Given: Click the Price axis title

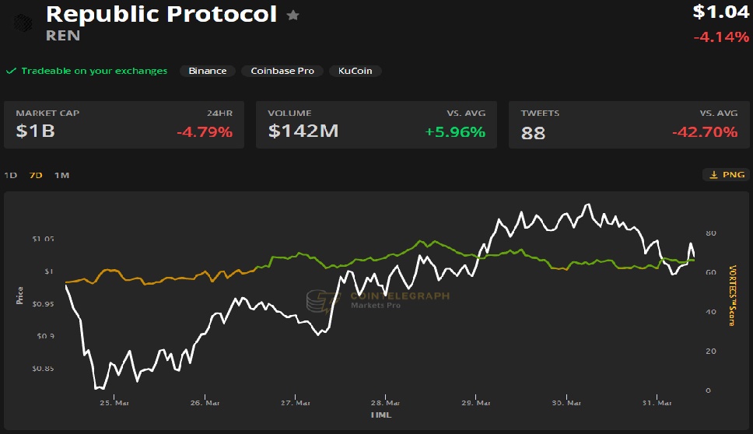Looking at the screenshot, I should point(19,296).
